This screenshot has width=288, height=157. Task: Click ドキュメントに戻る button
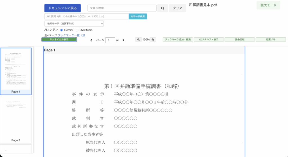[x=62, y=8]
